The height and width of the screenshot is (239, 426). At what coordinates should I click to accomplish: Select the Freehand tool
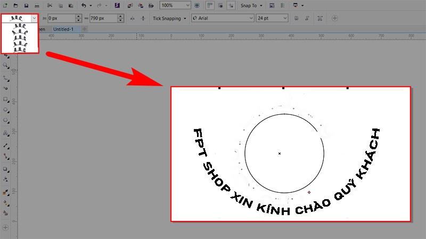click(x=5, y=79)
